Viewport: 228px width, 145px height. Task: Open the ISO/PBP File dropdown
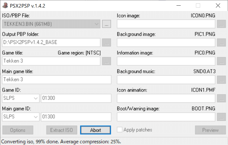tap(97, 24)
